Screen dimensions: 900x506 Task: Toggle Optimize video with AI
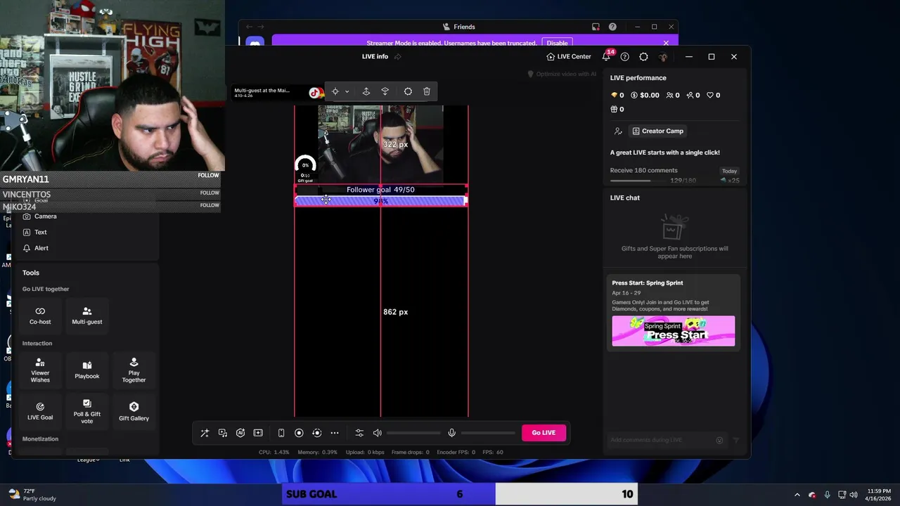point(562,74)
